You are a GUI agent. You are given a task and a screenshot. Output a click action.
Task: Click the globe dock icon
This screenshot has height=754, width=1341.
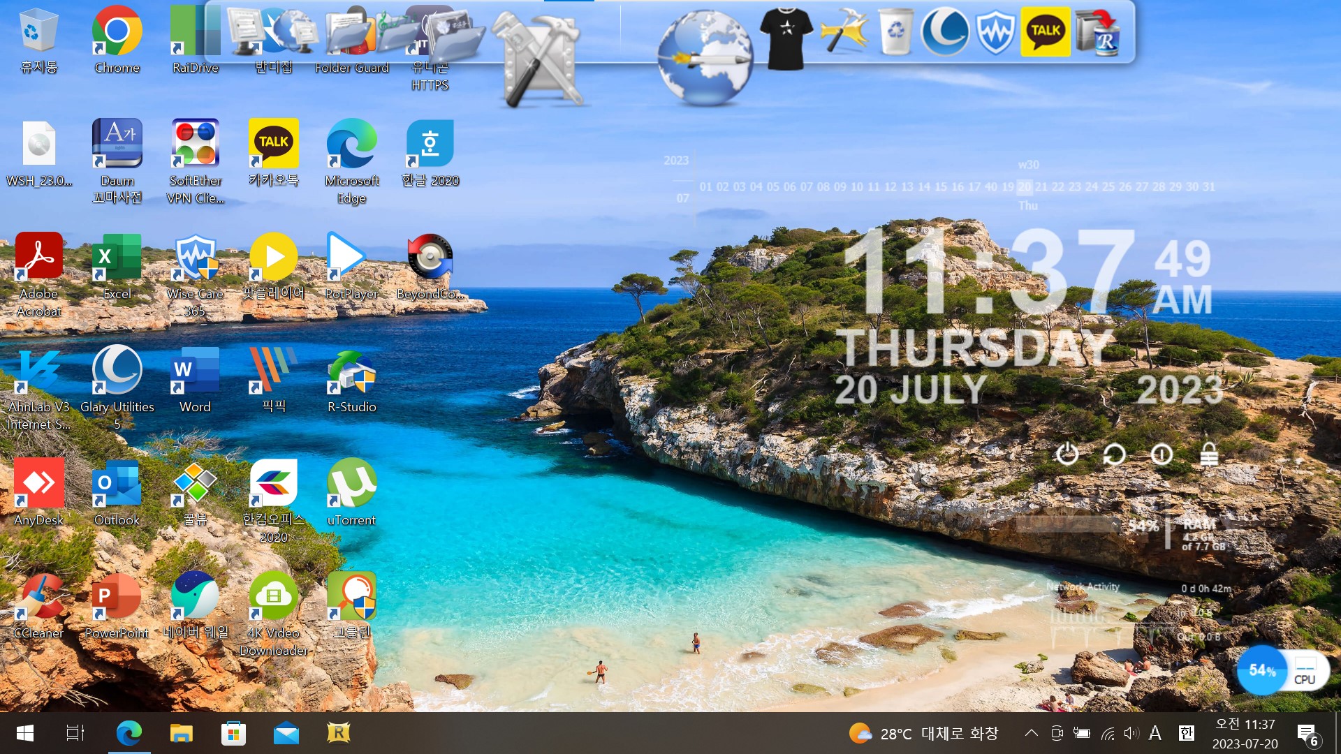pos(705,57)
